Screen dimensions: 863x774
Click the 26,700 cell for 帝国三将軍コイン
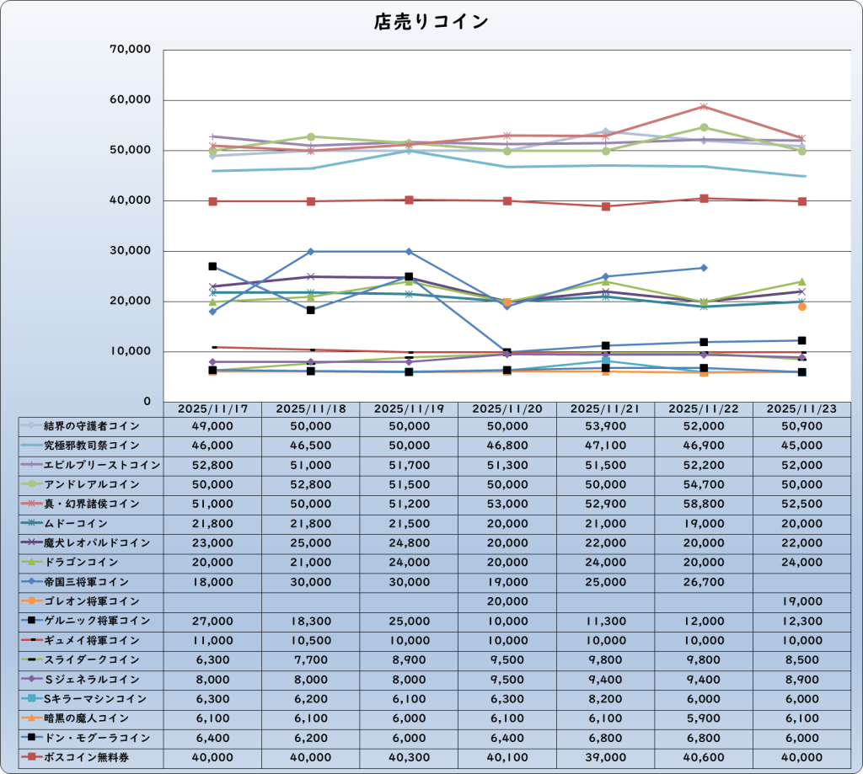(704, 581)
